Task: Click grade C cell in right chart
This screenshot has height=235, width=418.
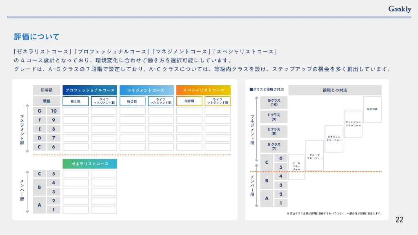Action: coord(267,162)
